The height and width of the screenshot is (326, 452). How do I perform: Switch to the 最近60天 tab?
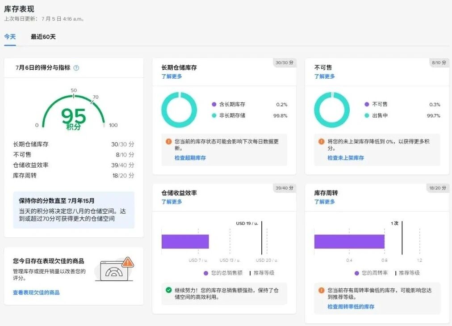pyautogui.click(x=43, y=37)
